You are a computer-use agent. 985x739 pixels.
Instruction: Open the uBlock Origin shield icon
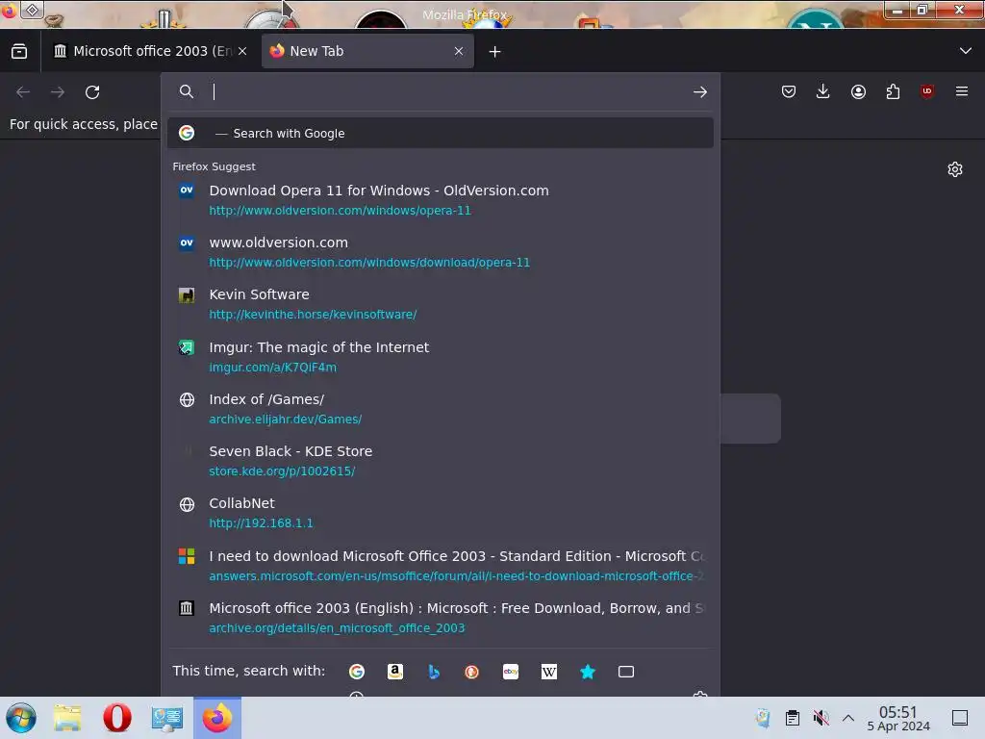click(x=927, y=91)
